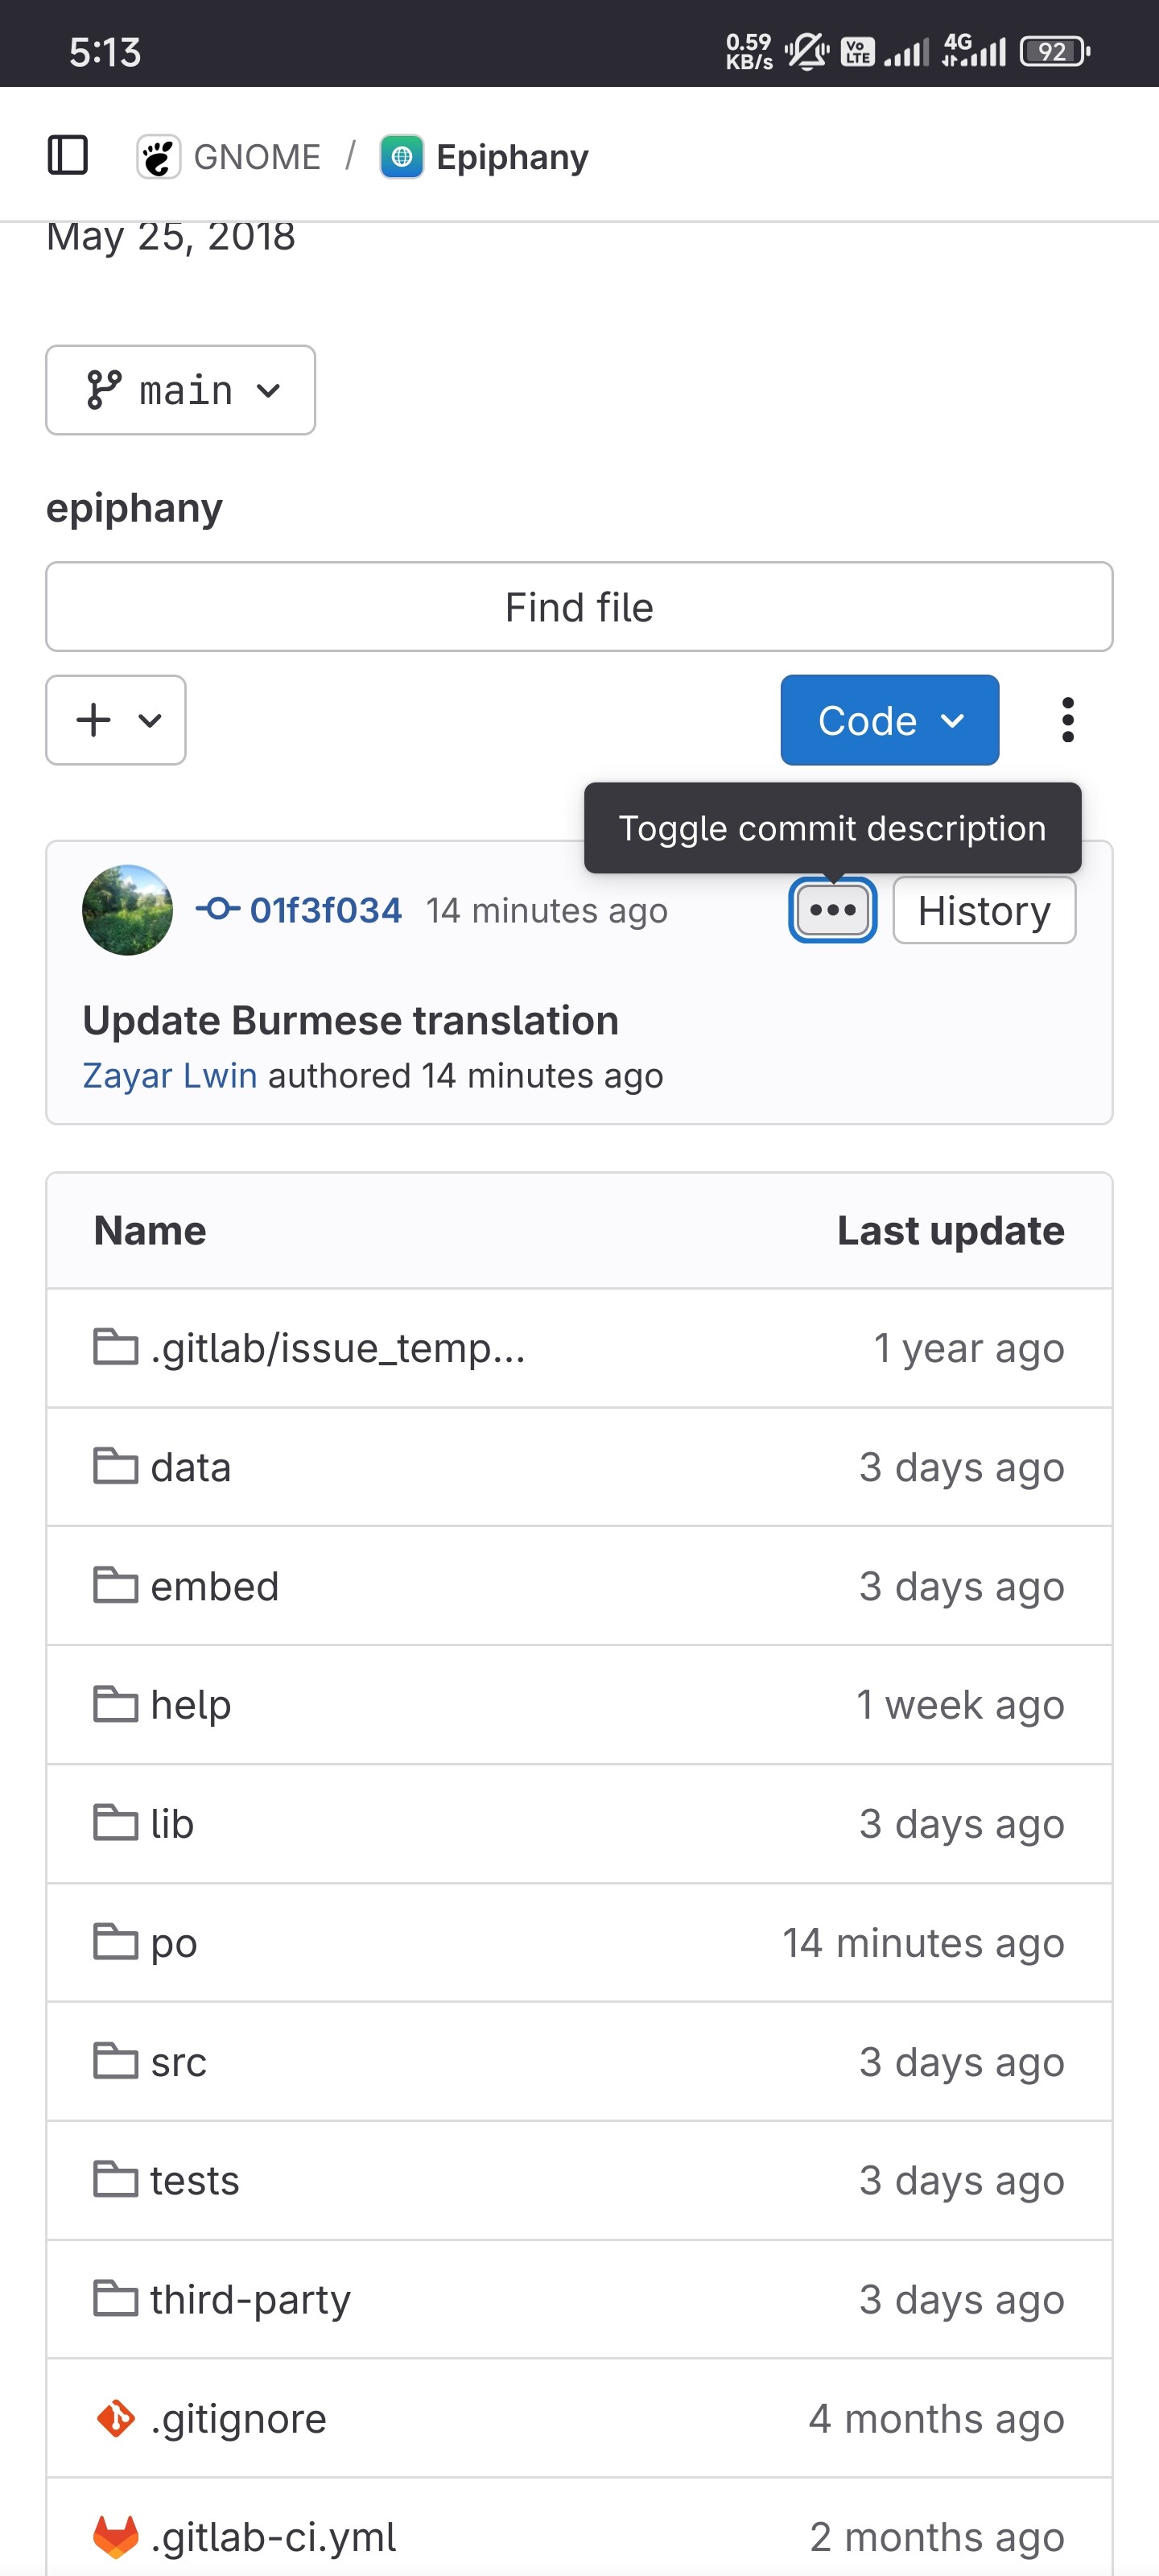1159x2576 pixels.
Task: Expand the main branch selector
Action: pos(181,390)
